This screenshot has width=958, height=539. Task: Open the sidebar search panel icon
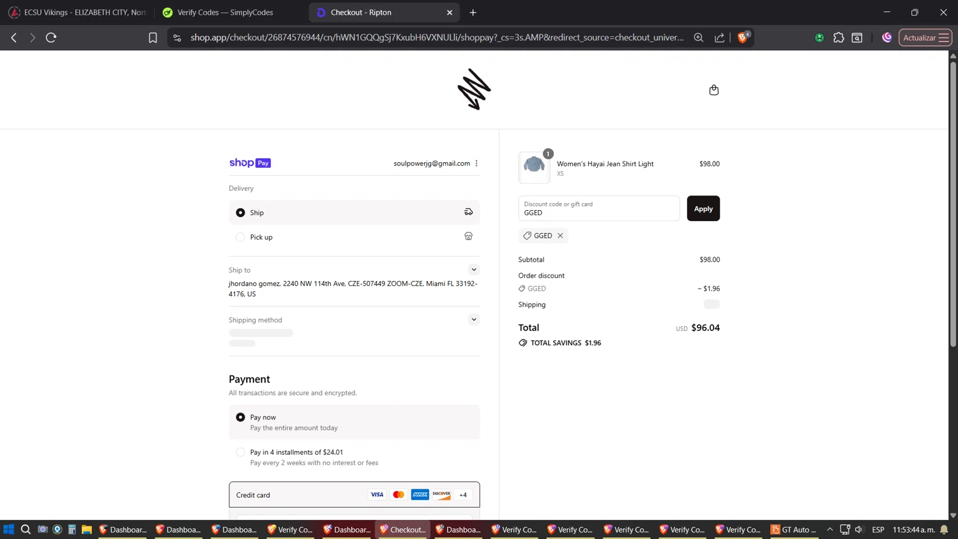[x=857, y=38]
